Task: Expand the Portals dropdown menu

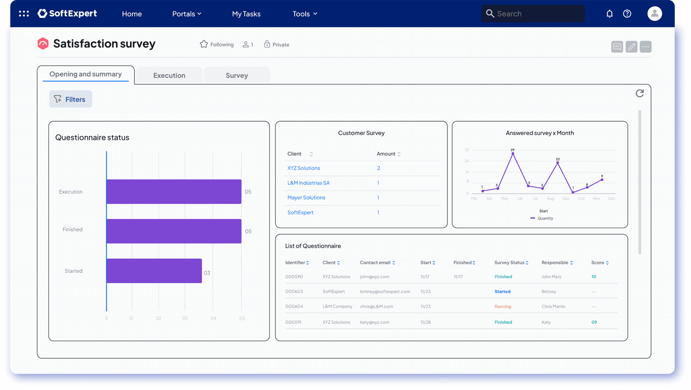Action: pyautogui.click(x=187, y=14)
